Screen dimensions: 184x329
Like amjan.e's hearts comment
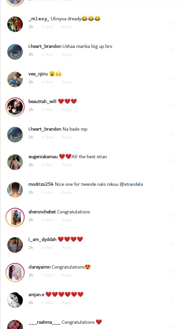(172, 299)
